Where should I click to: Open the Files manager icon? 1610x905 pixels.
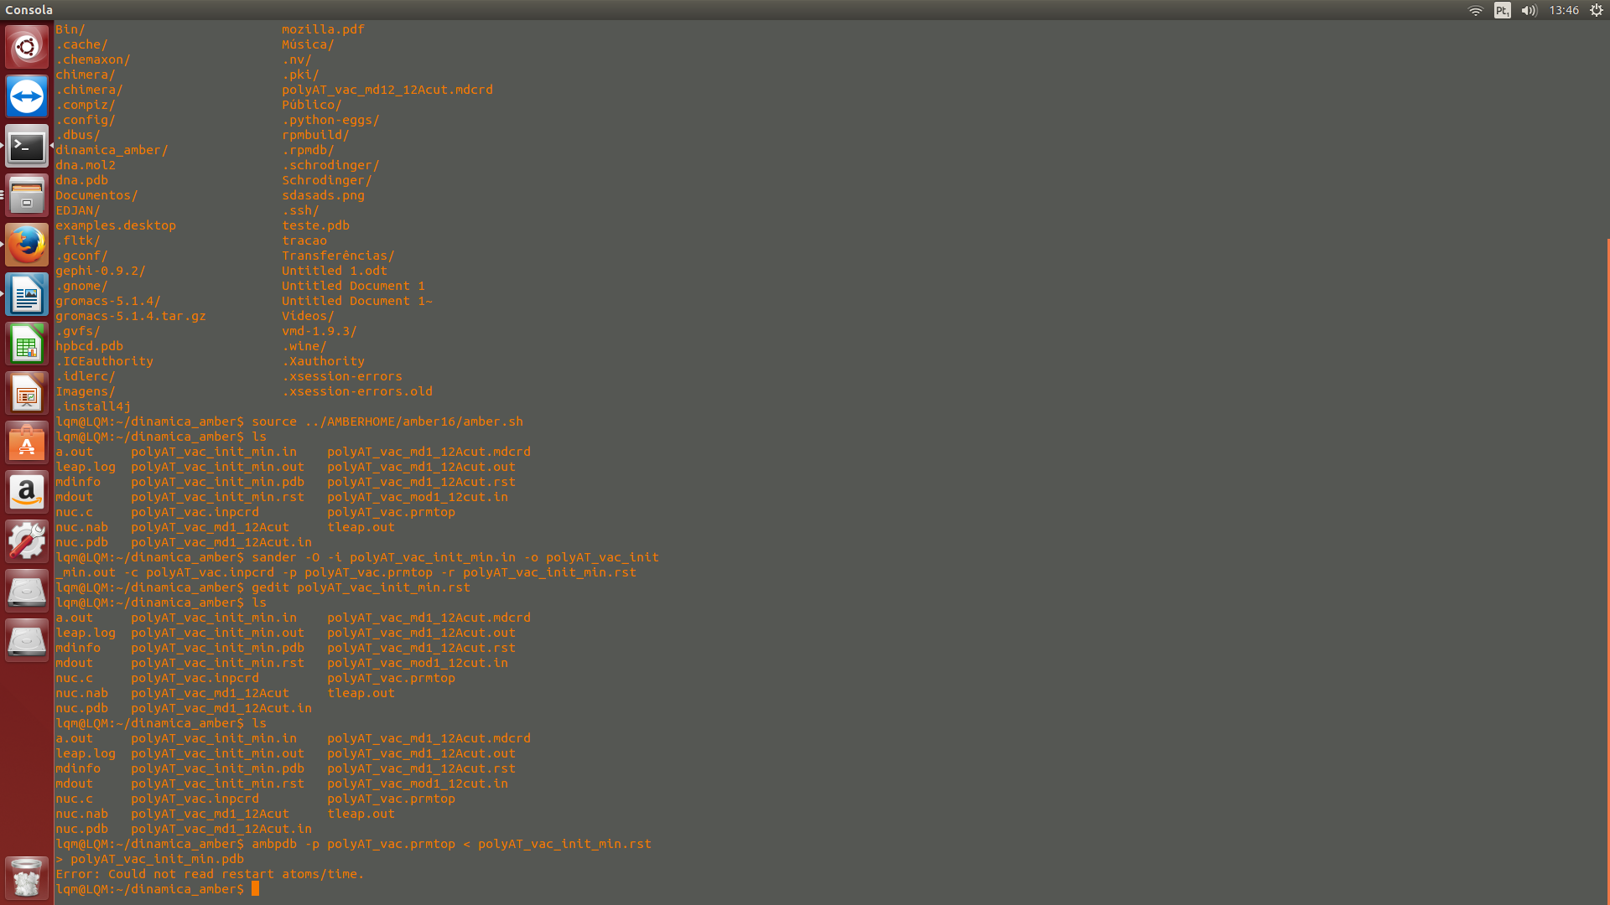27,196
